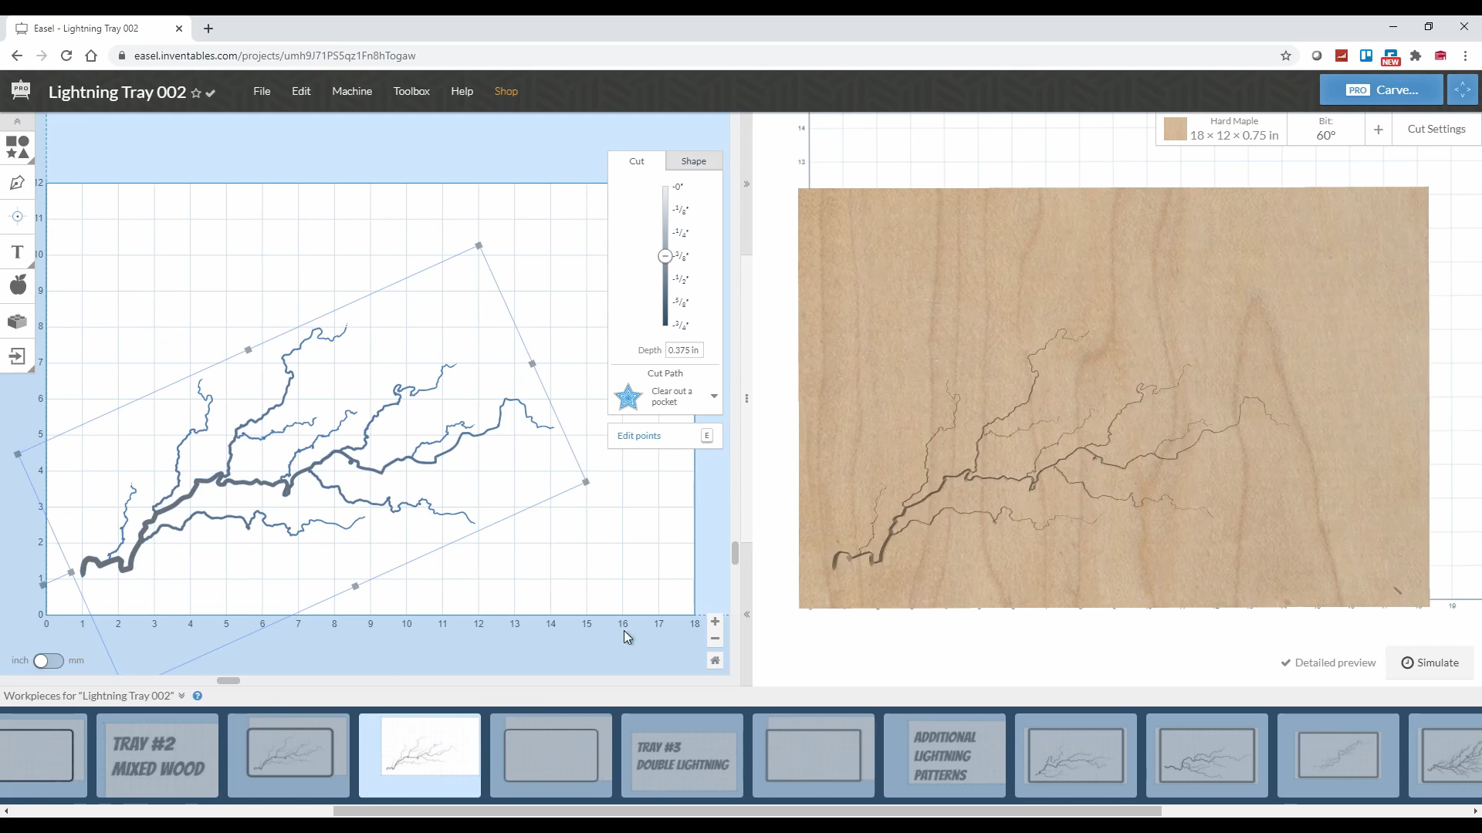
Task: Collapse the left toolbar with top chevron
Action: 17,122
